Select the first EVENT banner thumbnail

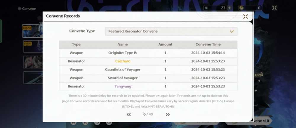tap(32, 31)
